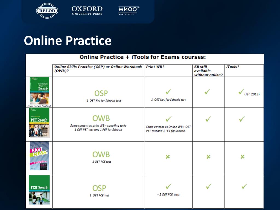Click the '+ 2 OET FCE tests' text
The width and height of the screenshot is (280, 210).
tap(168, 194)
